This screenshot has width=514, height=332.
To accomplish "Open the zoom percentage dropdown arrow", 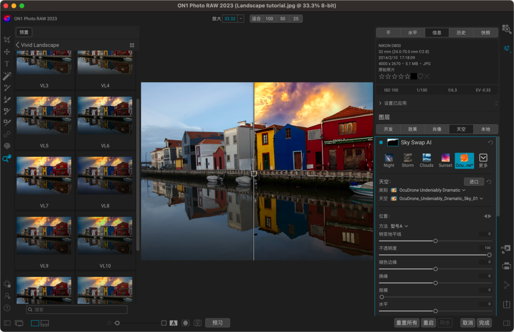I will tap(241, 19).
